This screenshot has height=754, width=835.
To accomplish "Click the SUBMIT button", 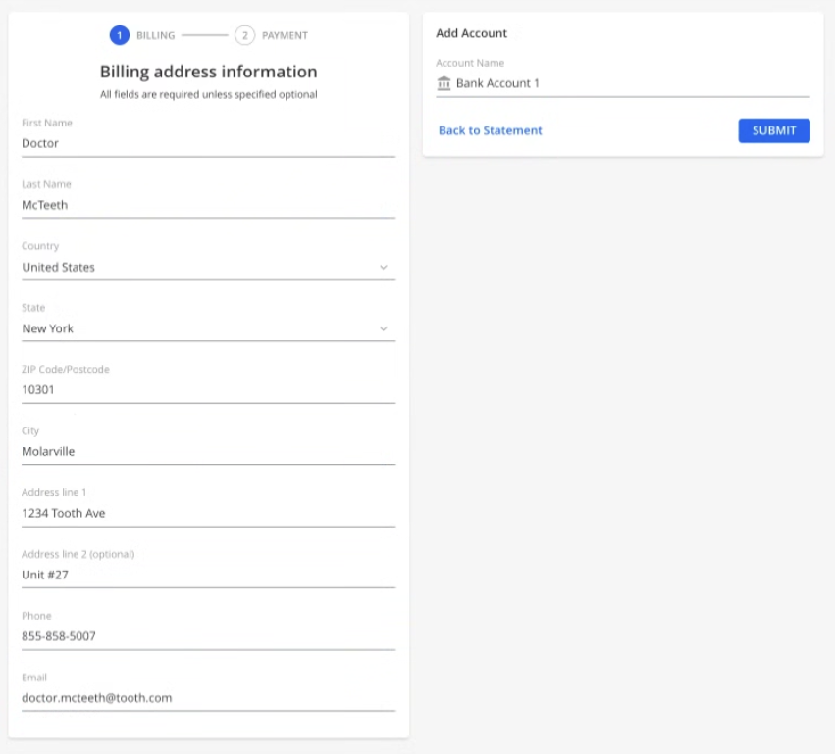I will tap(774, 130).
